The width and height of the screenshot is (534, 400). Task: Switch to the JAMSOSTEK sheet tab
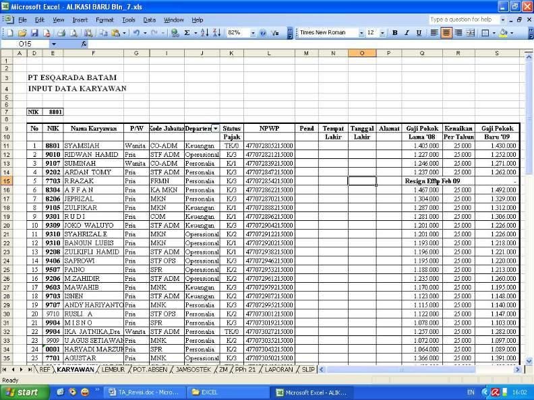193,370
